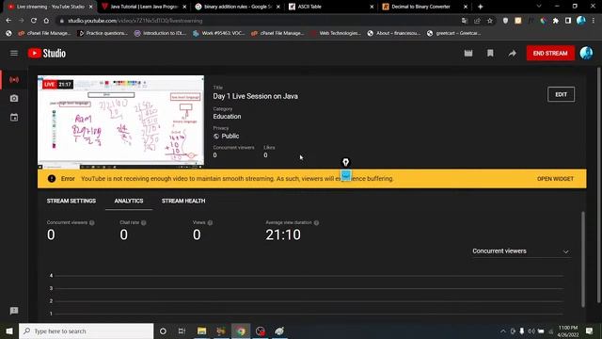Click the browser home icon
This screenshot has width=602, height=339.
point(46,21)
